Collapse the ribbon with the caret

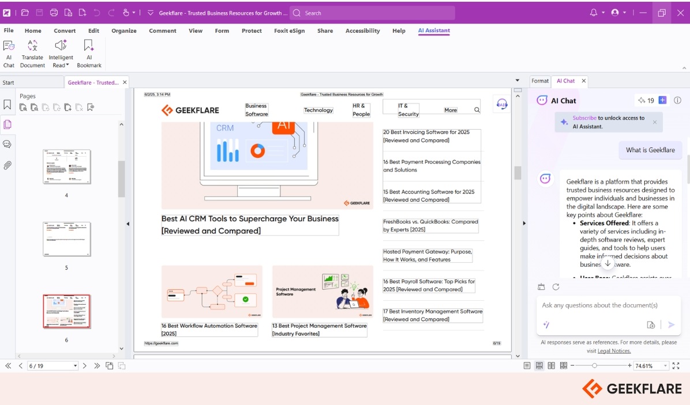click(x=684, y=68)
